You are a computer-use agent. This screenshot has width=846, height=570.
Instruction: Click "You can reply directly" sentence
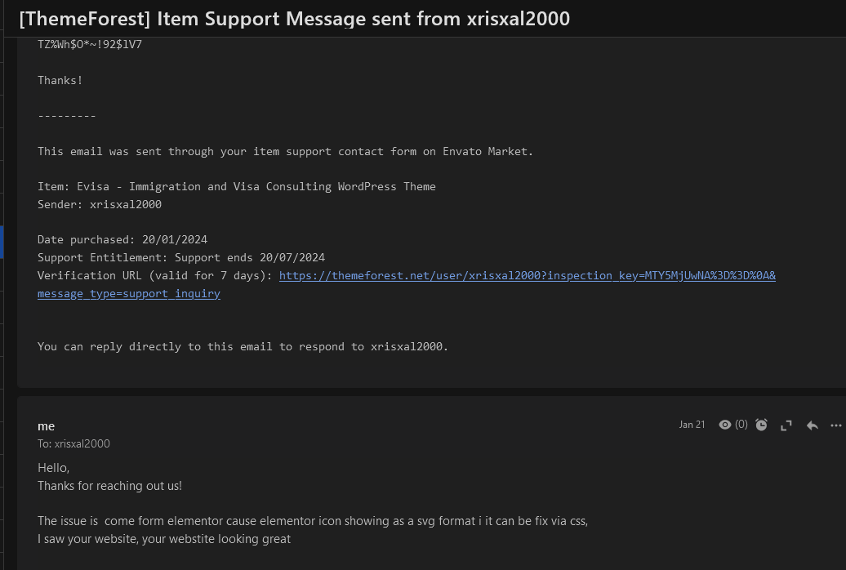click(x=243, y=346)
